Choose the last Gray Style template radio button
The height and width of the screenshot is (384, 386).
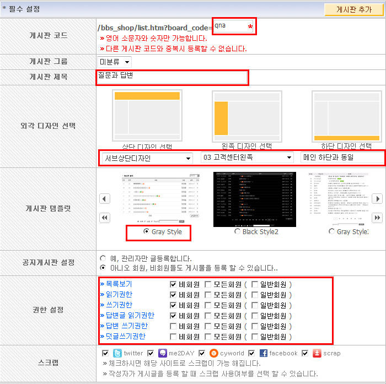pyautogui.click(x=331, y=231)
